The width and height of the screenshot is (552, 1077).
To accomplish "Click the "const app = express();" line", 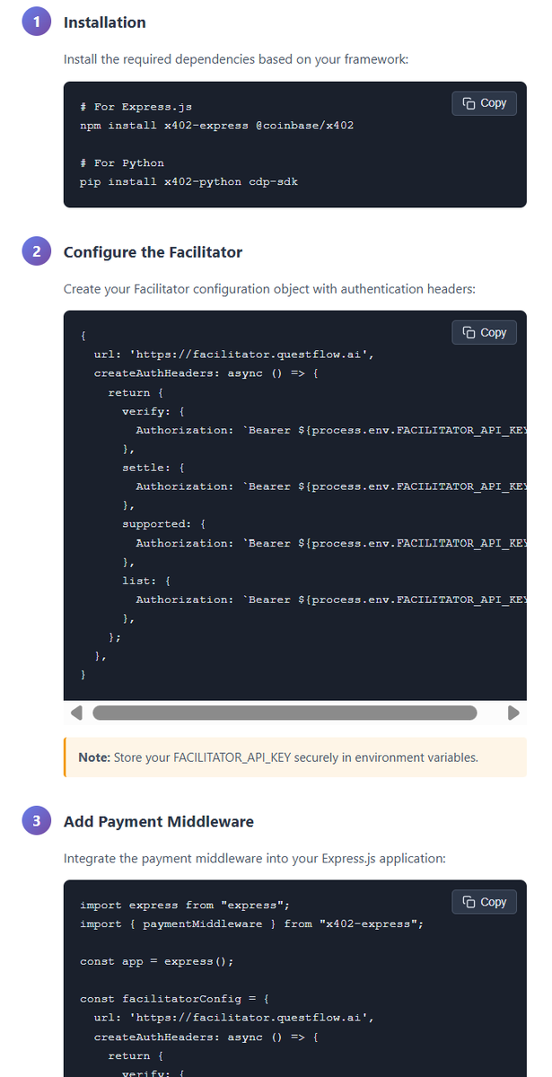I will [157, 961].
